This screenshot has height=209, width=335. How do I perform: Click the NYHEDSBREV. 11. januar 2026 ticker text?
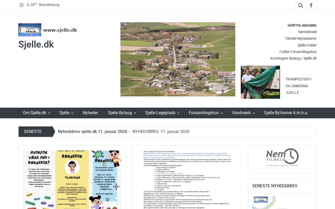click(x=161, y=132)
